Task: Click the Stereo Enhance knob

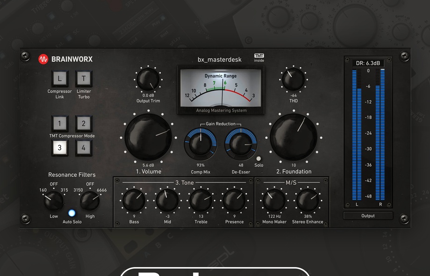Action: pos(308,200)
